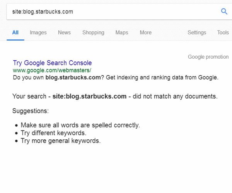Open the Try Google Search Console link
This screenshot has width=232, height=193.
coord(52,63)
